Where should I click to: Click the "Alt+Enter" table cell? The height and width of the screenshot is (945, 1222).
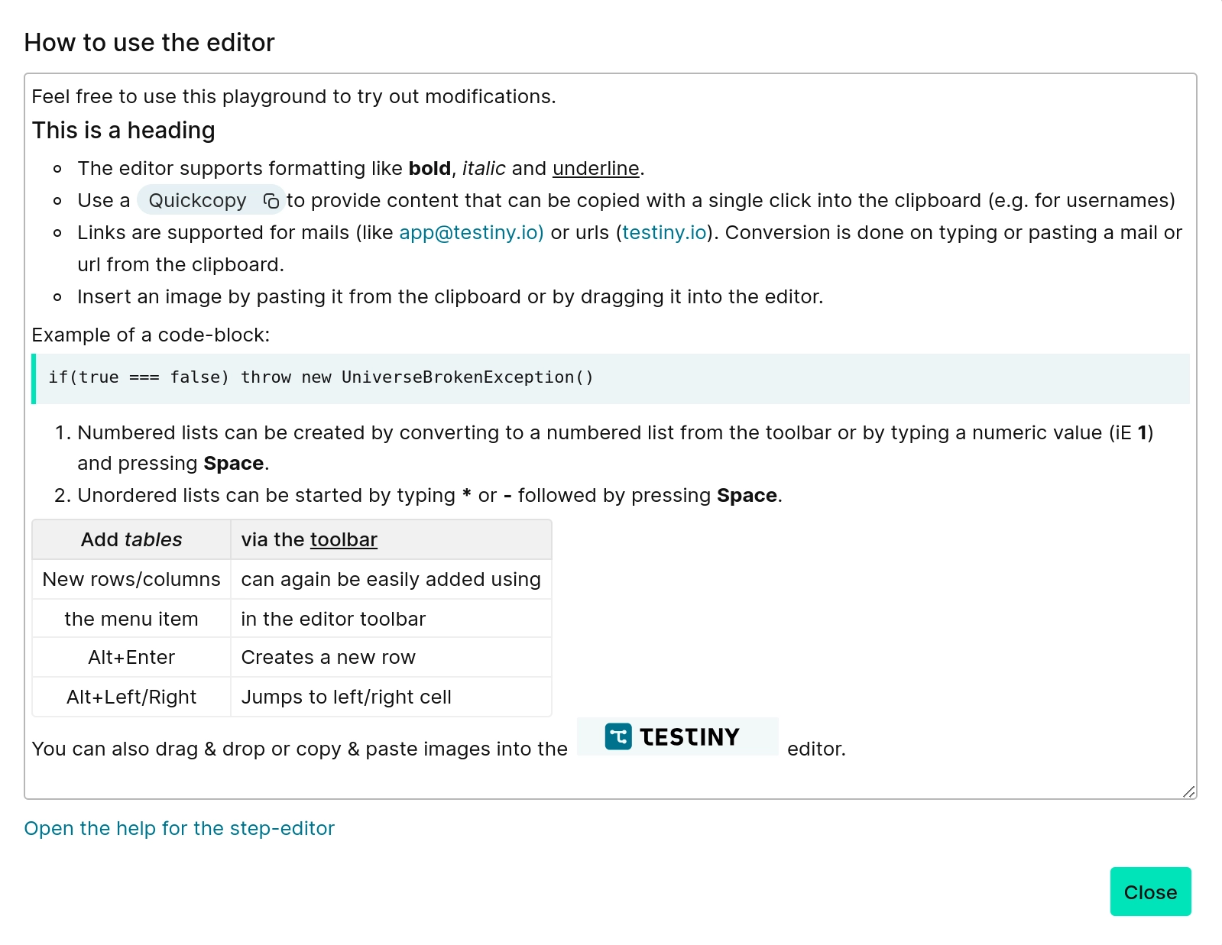click(131, 658)
